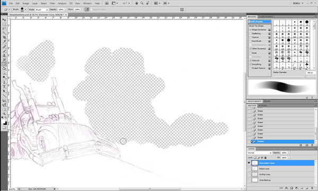Select the Crop tool

coord(4,38)
